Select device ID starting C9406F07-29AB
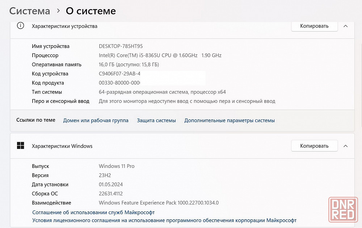The image size is (362, 228). [119, 74]
